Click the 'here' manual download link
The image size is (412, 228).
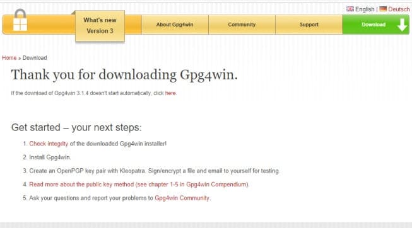pyautogui.click(x=170, y=93)
